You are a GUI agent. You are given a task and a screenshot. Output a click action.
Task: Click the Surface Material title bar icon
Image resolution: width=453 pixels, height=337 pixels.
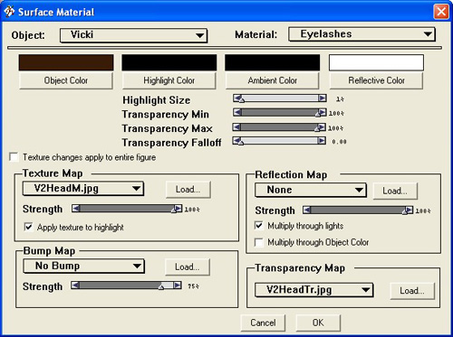(x=9, y=12)
